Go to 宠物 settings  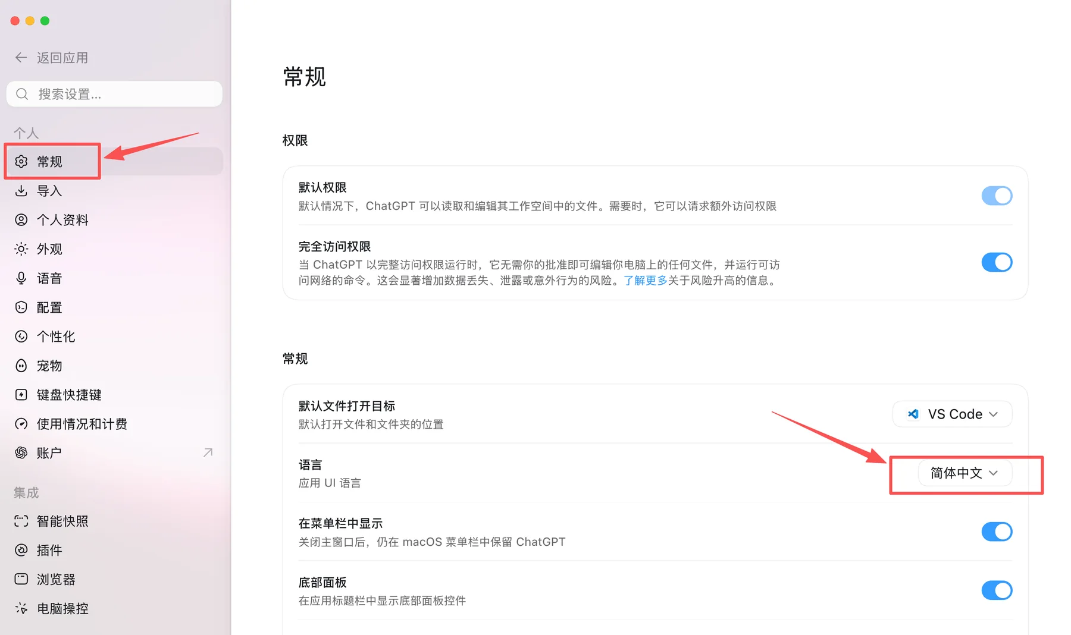tap(114, 366)
